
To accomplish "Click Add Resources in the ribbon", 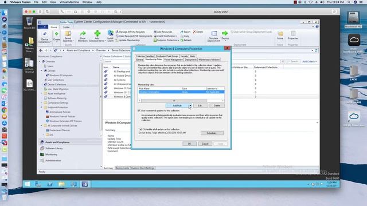I will [x=163, y=32].
